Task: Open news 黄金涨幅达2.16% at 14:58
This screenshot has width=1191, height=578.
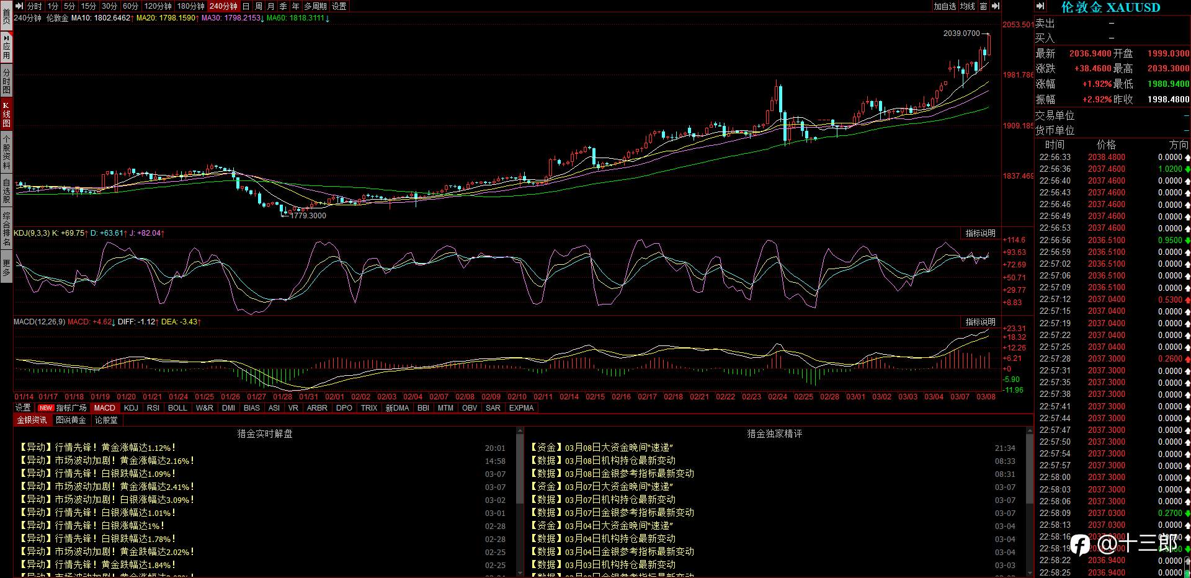Action: 107,461
